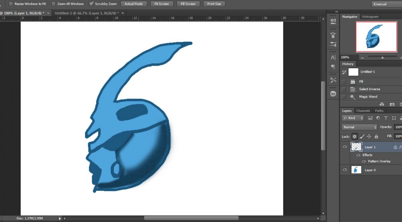Hide Layer 0 using its eye icon

(345, 170)
